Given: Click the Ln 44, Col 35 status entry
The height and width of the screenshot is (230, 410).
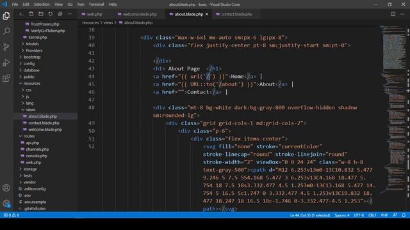Looking at the screenshot, I should pyautogui.click(x=310, y=215).
